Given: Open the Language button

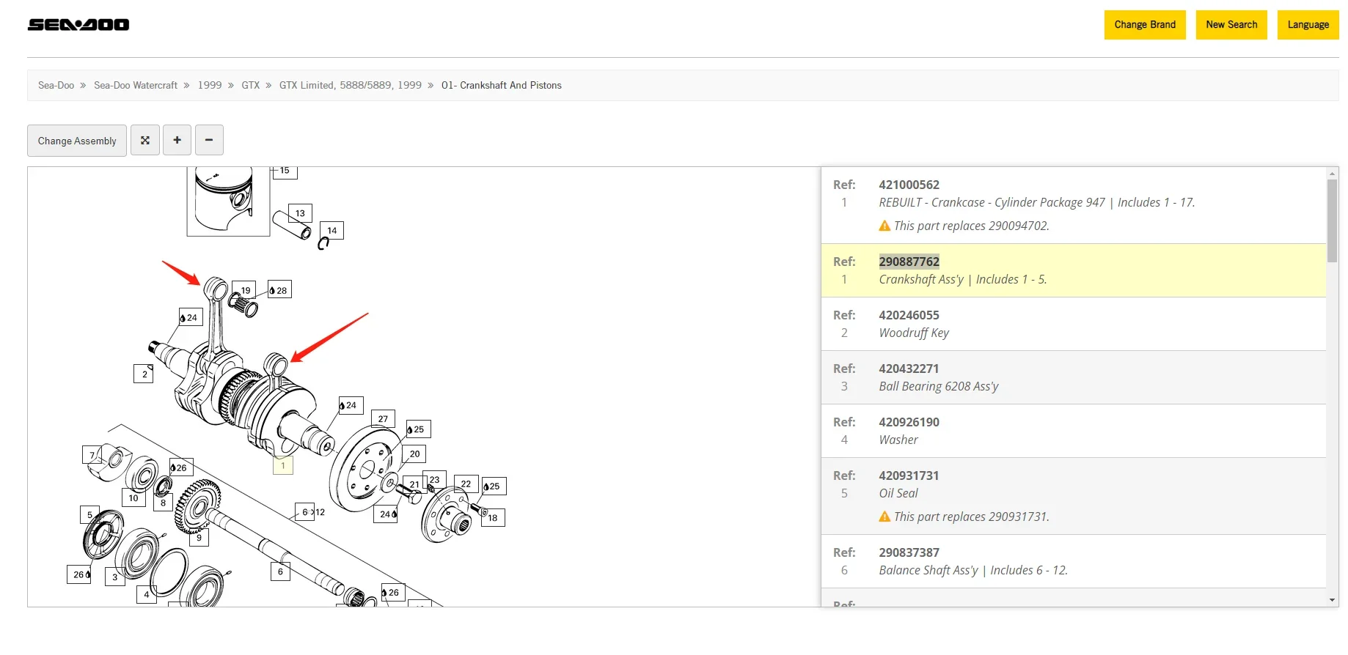Looking at the screenshot, I should (x=1308, y=25).
